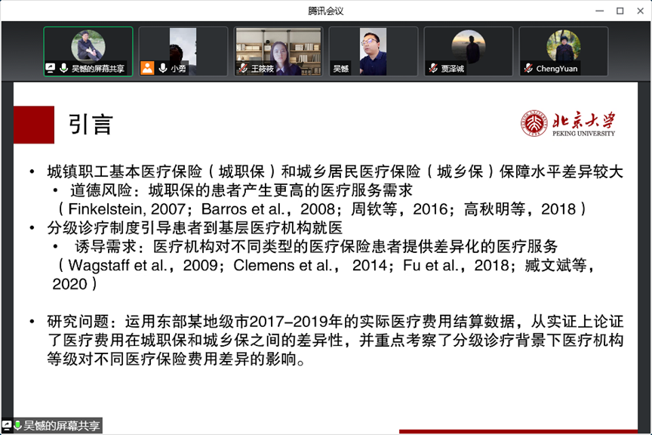Click ChengYuan's muted microphone icon
Viewport: 652px width, 435px height.
[x=528, y=68]
